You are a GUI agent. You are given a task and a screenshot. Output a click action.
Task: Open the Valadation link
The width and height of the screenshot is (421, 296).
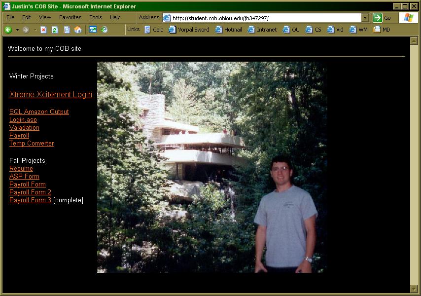[x=24, y=128]
